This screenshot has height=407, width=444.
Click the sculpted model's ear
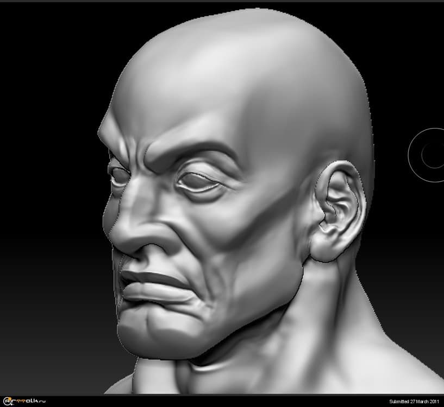point(339,209)
